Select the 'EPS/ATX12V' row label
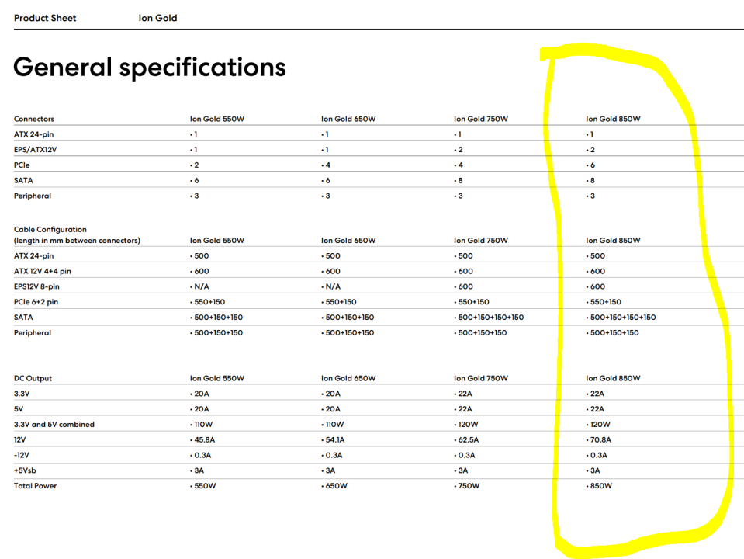Image resolution: width=744 pixels, height=559 pixels. click(x=36, y=149)
